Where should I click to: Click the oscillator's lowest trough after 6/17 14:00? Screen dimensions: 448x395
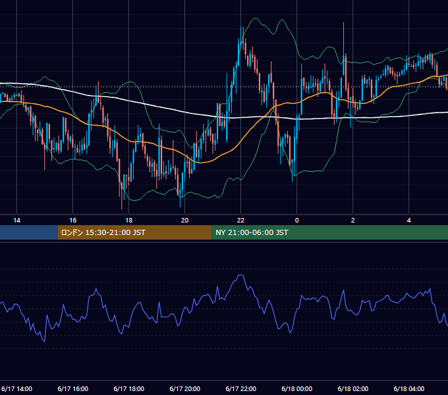45,340
